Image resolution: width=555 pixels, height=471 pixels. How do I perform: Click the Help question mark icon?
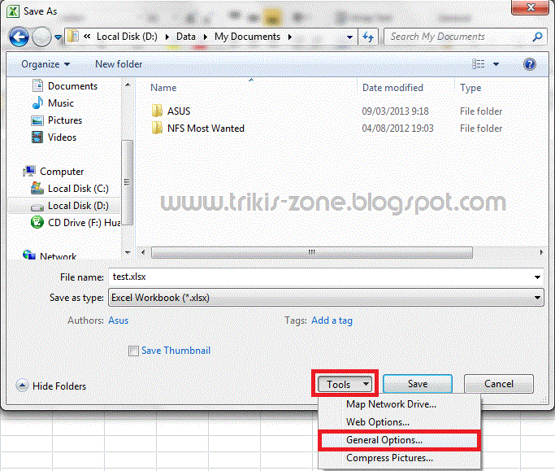[x=530, y=64]
